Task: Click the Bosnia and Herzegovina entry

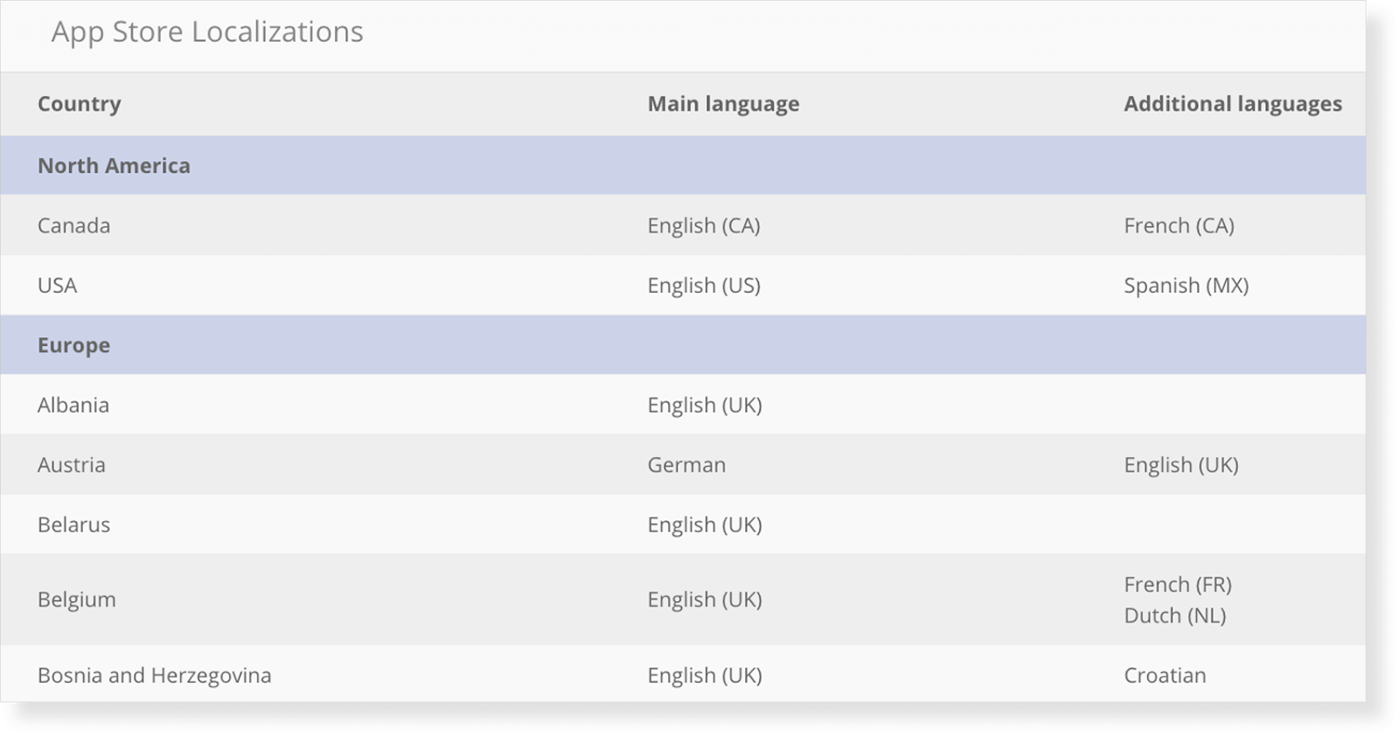Action: 155,676
